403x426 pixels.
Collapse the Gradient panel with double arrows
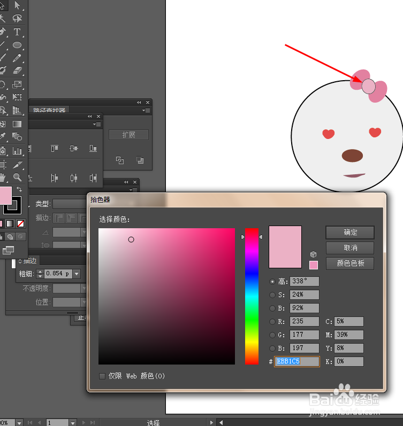tap(126, 182)
